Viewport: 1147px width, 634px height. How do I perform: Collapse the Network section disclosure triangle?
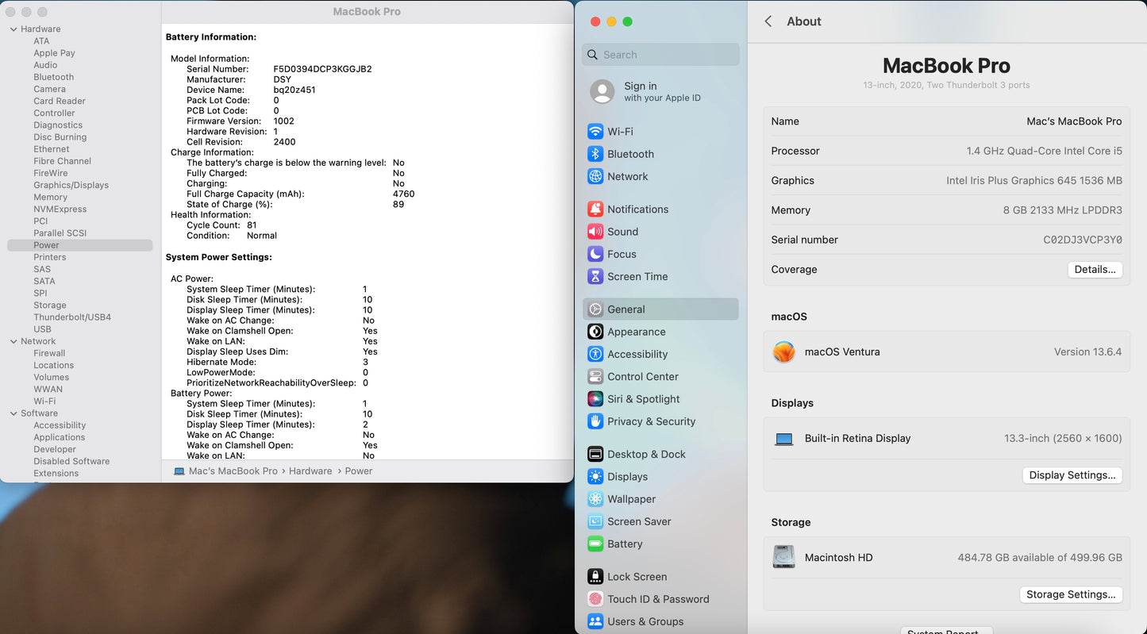pyautogui.click(x=13, y=341)
